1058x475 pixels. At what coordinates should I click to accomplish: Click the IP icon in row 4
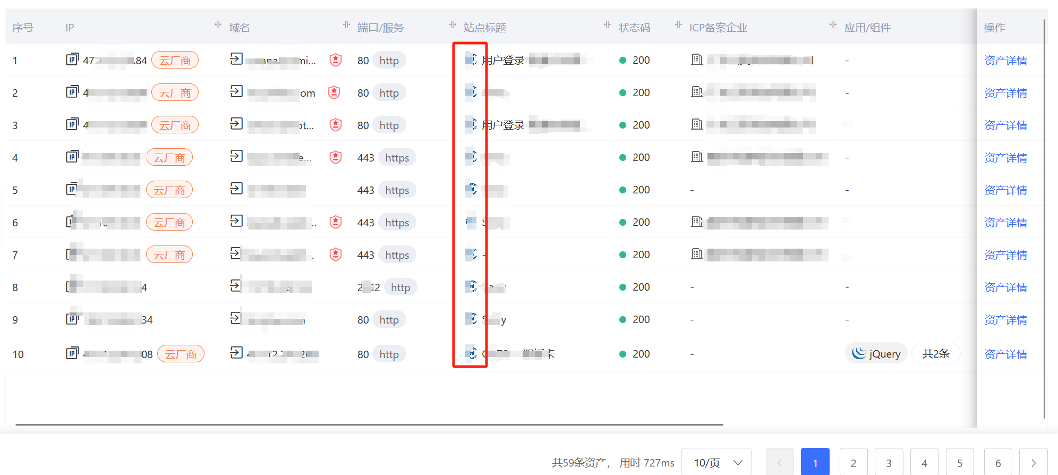[x=72, y=156]
